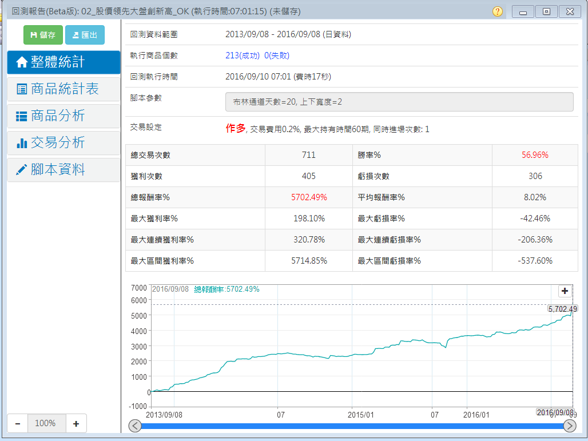Zoom in with the plus button
This screenshot has height=441, width=588.
coord(76,423)
